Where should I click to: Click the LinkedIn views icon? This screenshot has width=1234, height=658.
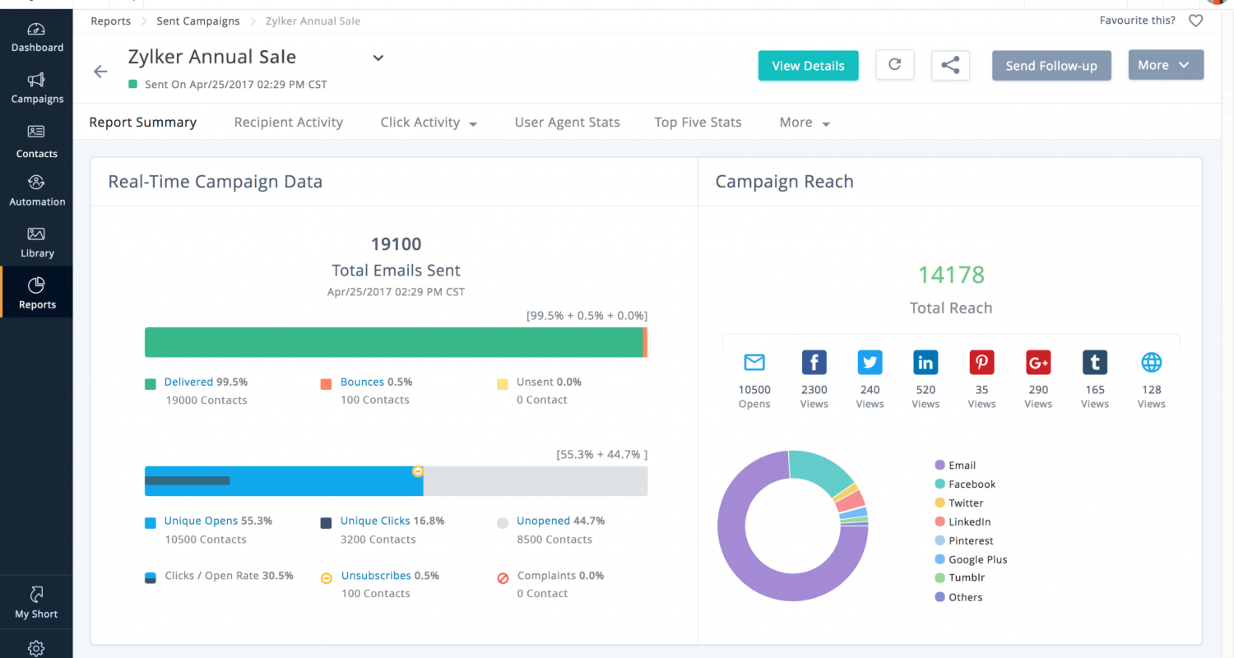pyautogui.click(x=925, y=362)
